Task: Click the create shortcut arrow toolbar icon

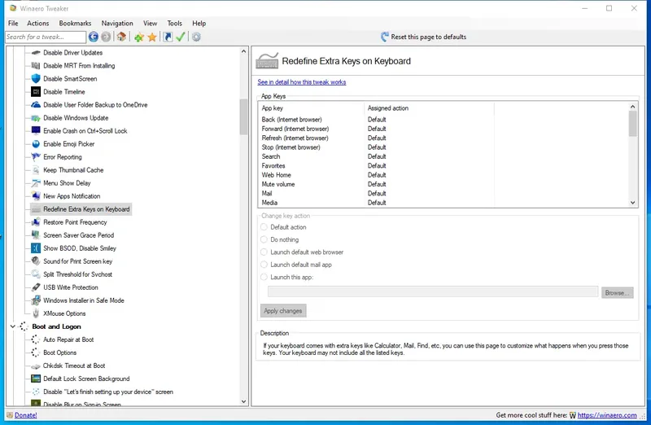Action: click(168, 37)
